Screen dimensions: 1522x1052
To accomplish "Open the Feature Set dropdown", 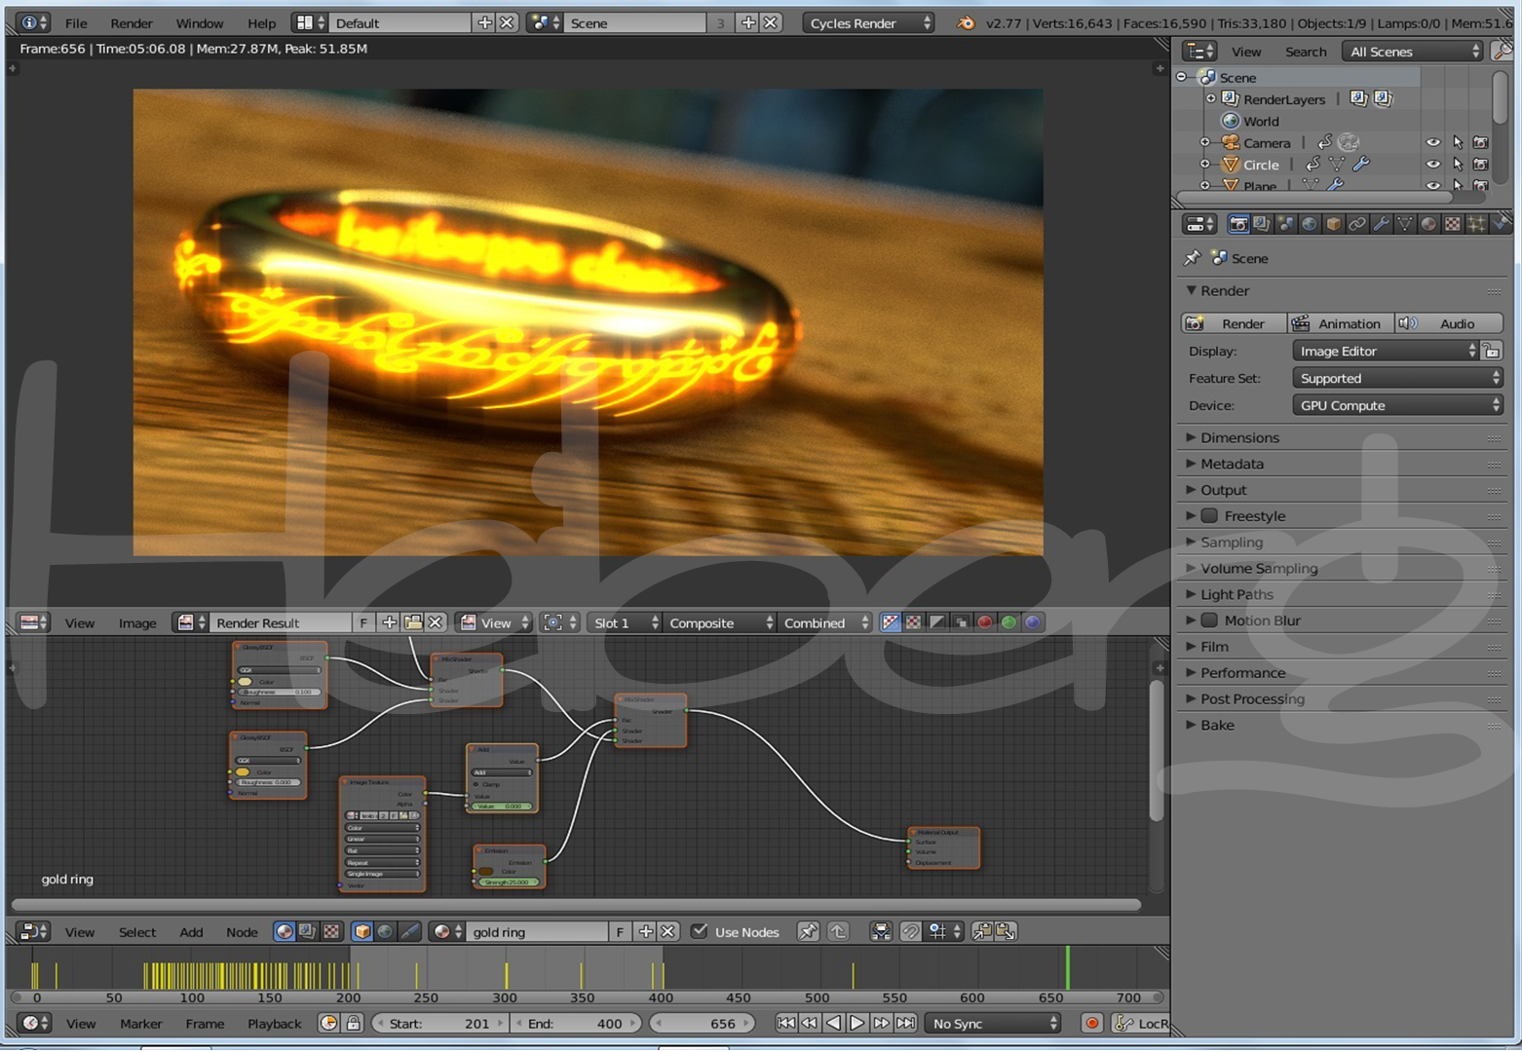I will (x=1397, y=378).
